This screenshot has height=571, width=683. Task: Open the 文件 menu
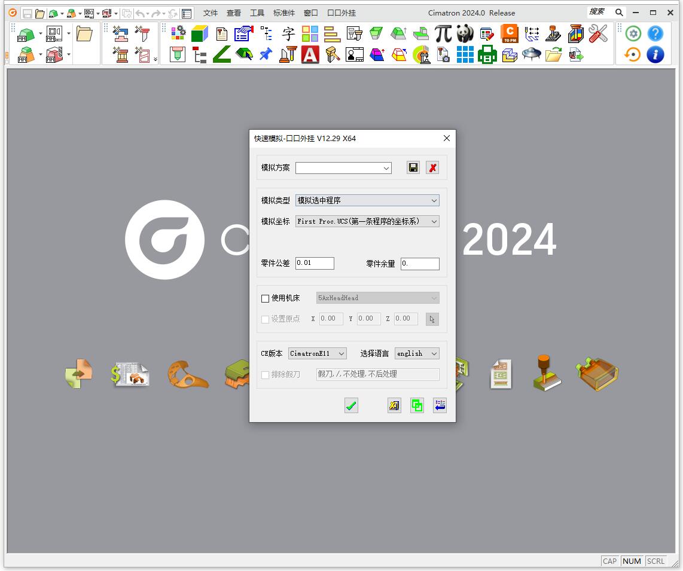coord(211,13)
